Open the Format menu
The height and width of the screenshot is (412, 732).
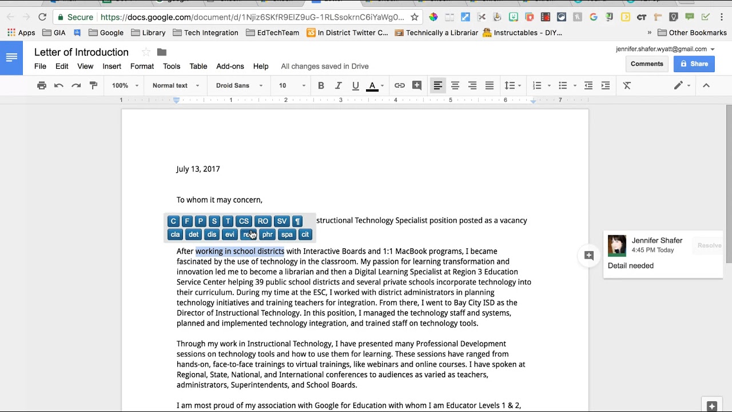tap(142, 66)
